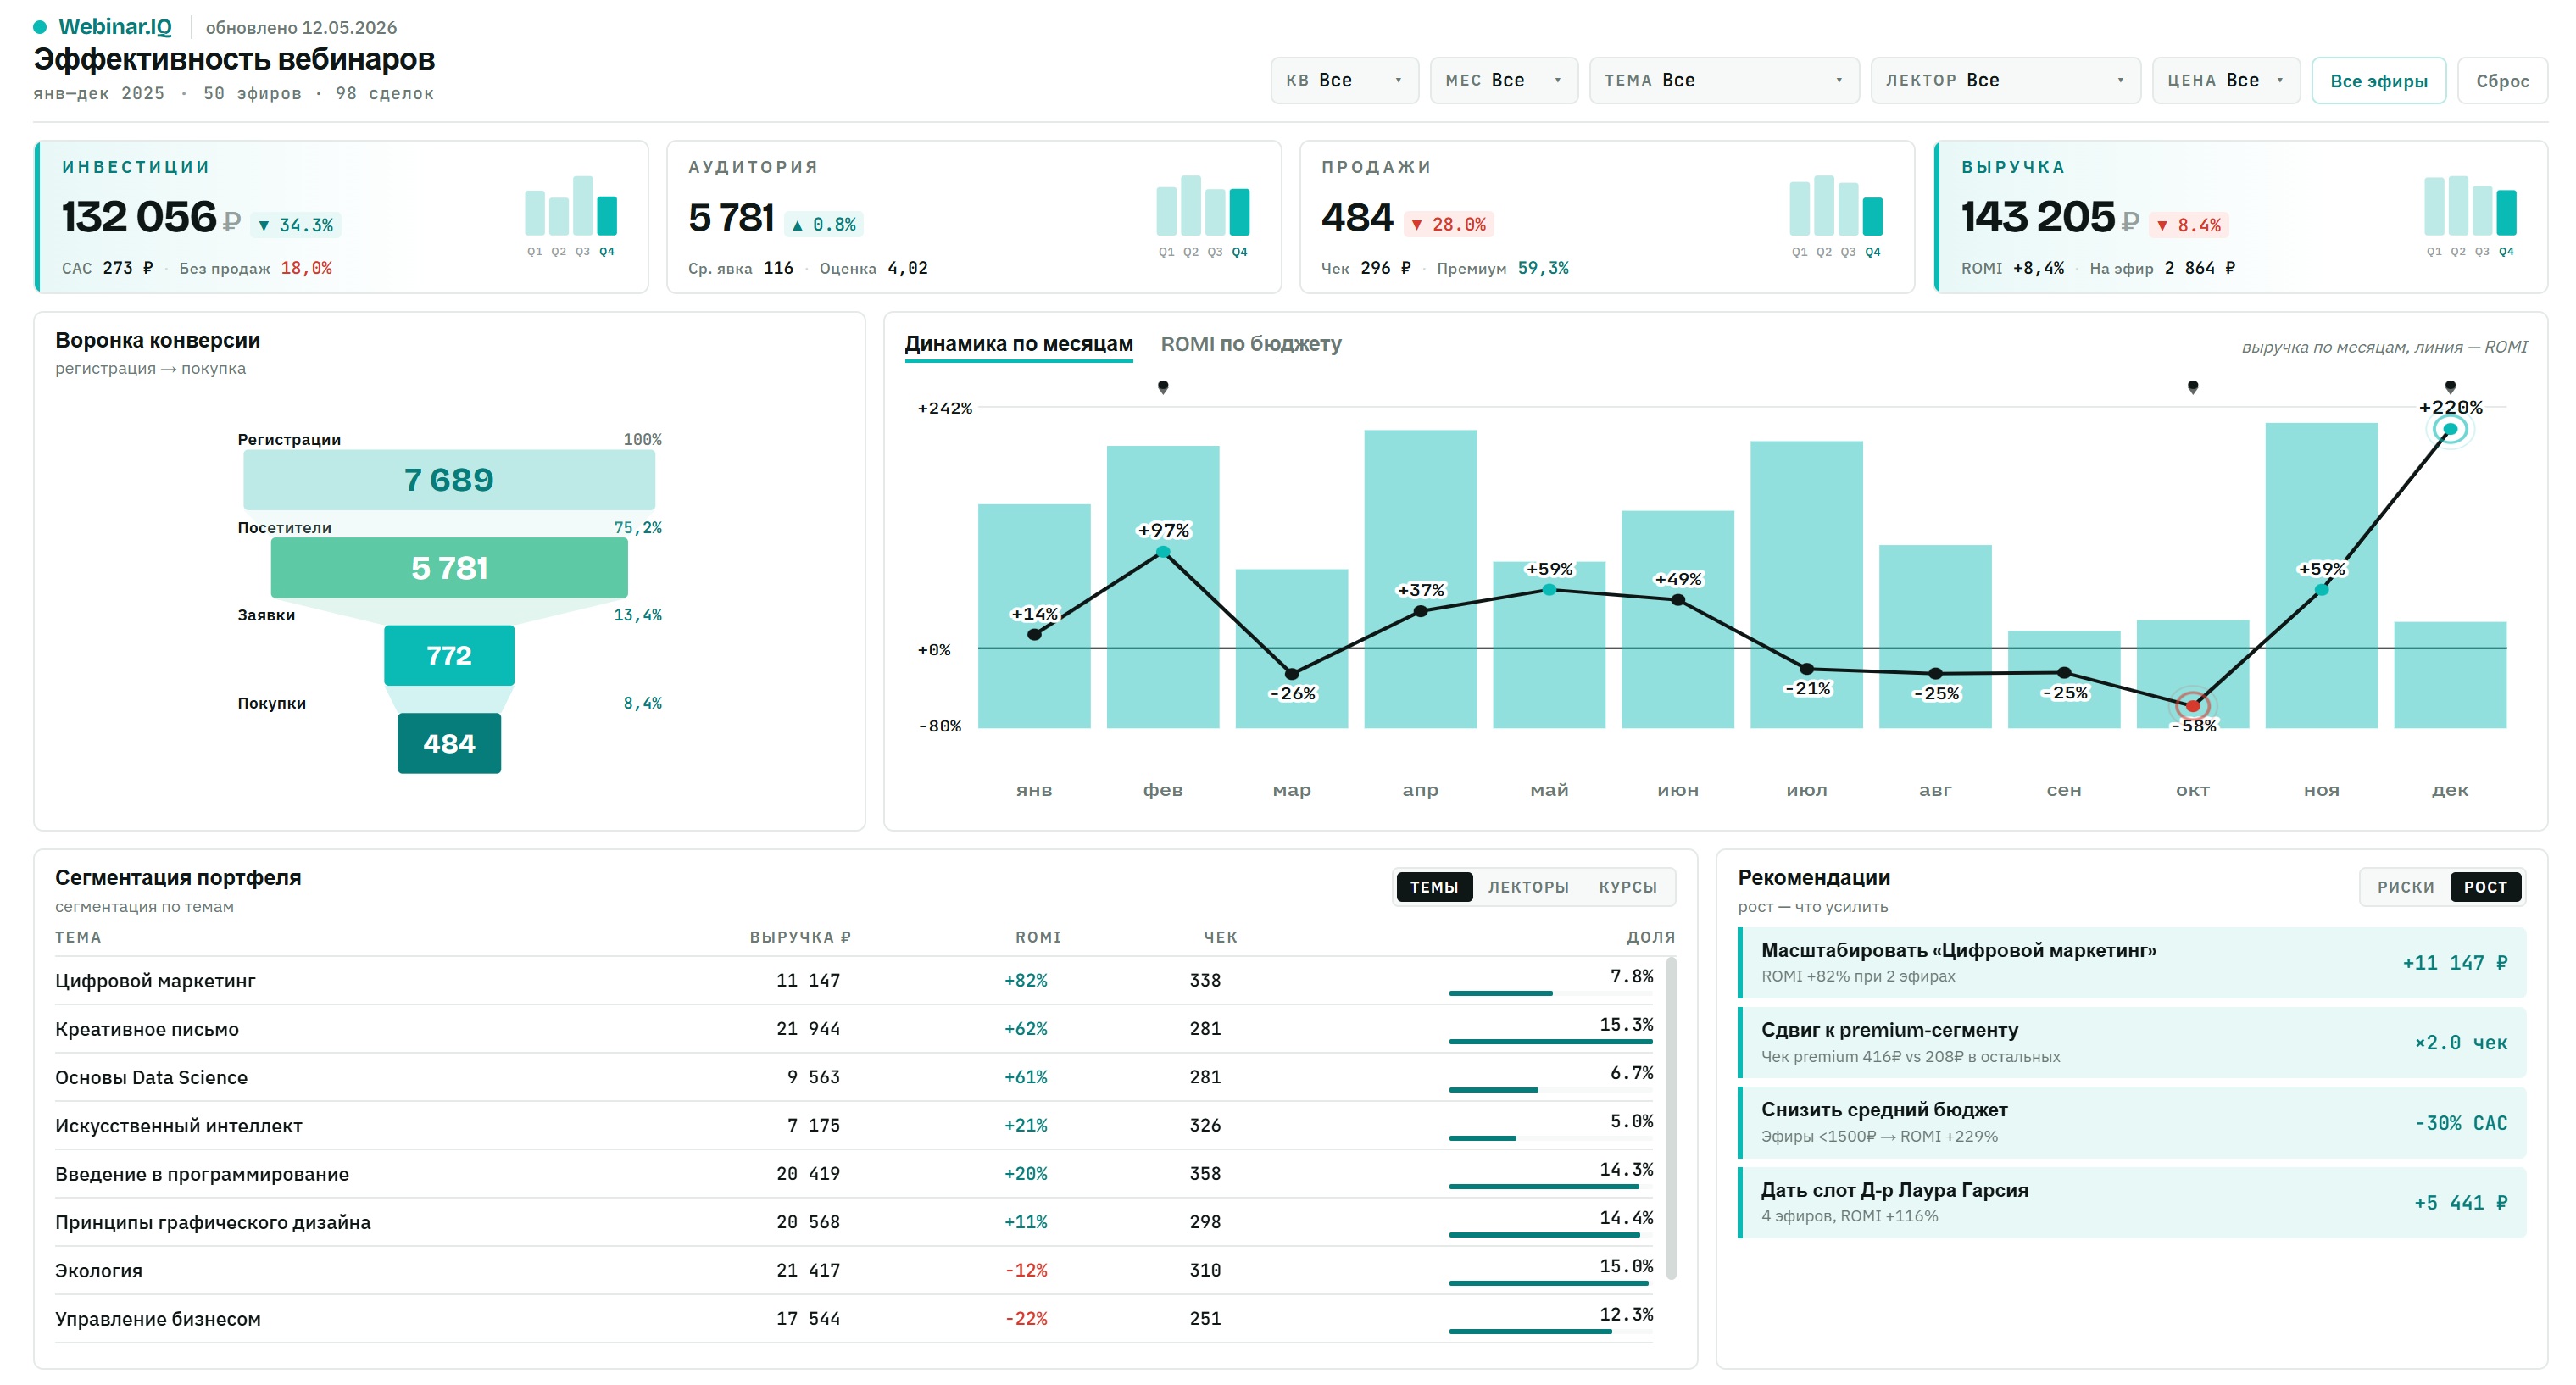Click the Q4 bar in Выручка sparkline

[x=2505, y=212]
